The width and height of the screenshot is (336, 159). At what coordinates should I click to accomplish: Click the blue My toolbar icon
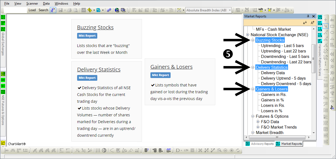(99, 10)
